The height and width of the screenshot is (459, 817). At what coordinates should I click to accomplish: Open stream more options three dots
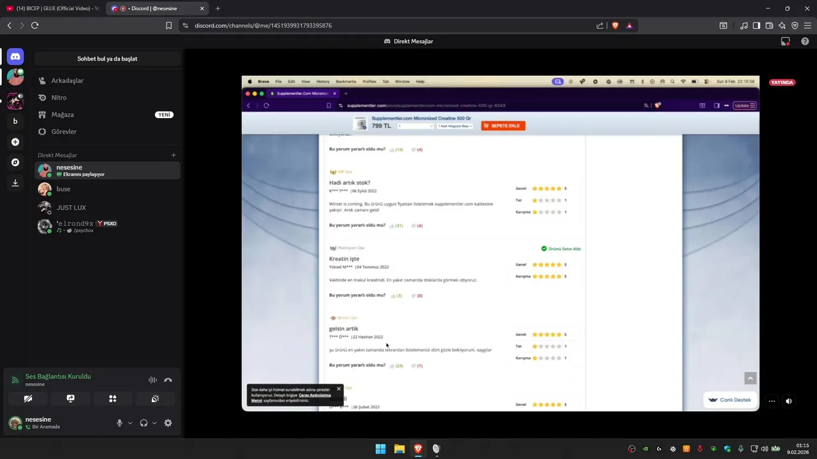pos(772,401)
